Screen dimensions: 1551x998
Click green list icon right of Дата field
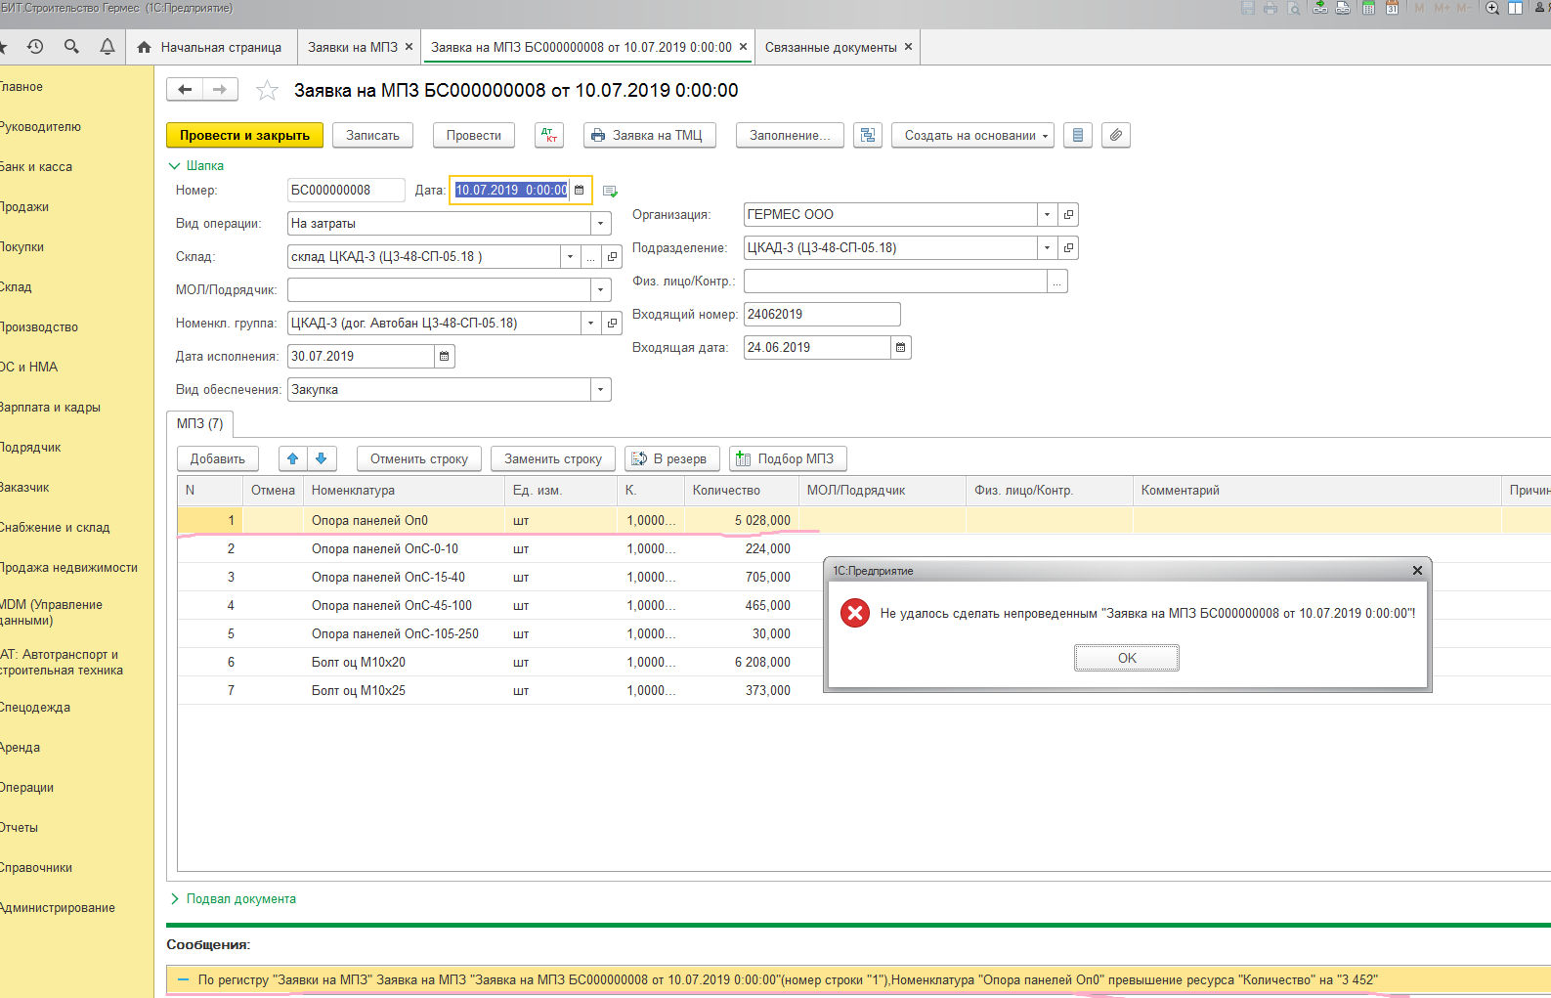click(610, 191)
